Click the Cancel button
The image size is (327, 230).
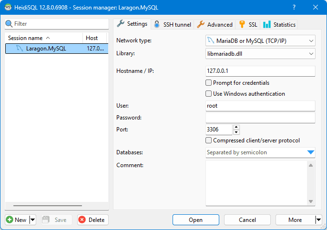coord(247,220)
